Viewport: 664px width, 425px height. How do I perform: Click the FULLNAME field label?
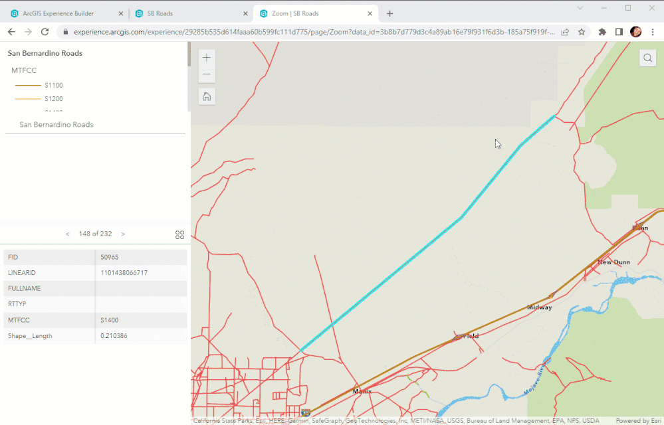coord(24,288)
